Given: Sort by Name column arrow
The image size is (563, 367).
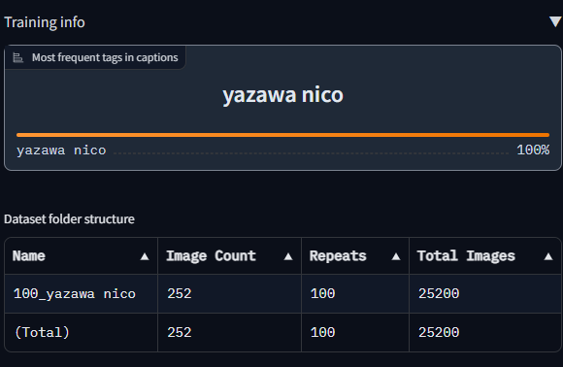Looking at the screenshot, I should (145, 256).
